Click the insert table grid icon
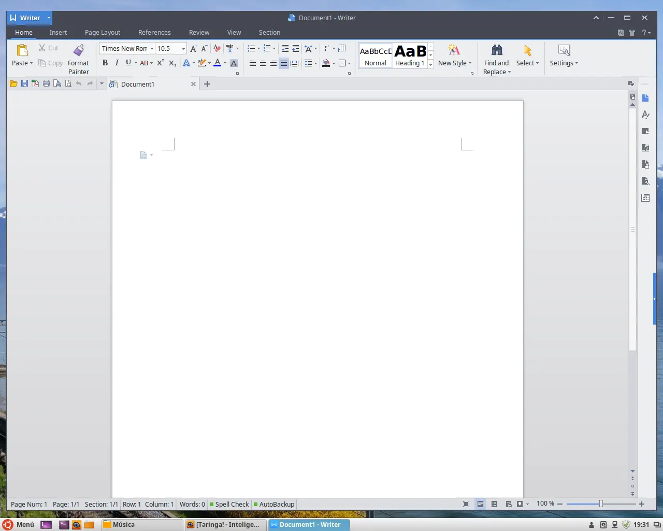This screenshot has height=531, width=663. coord(342,48)
